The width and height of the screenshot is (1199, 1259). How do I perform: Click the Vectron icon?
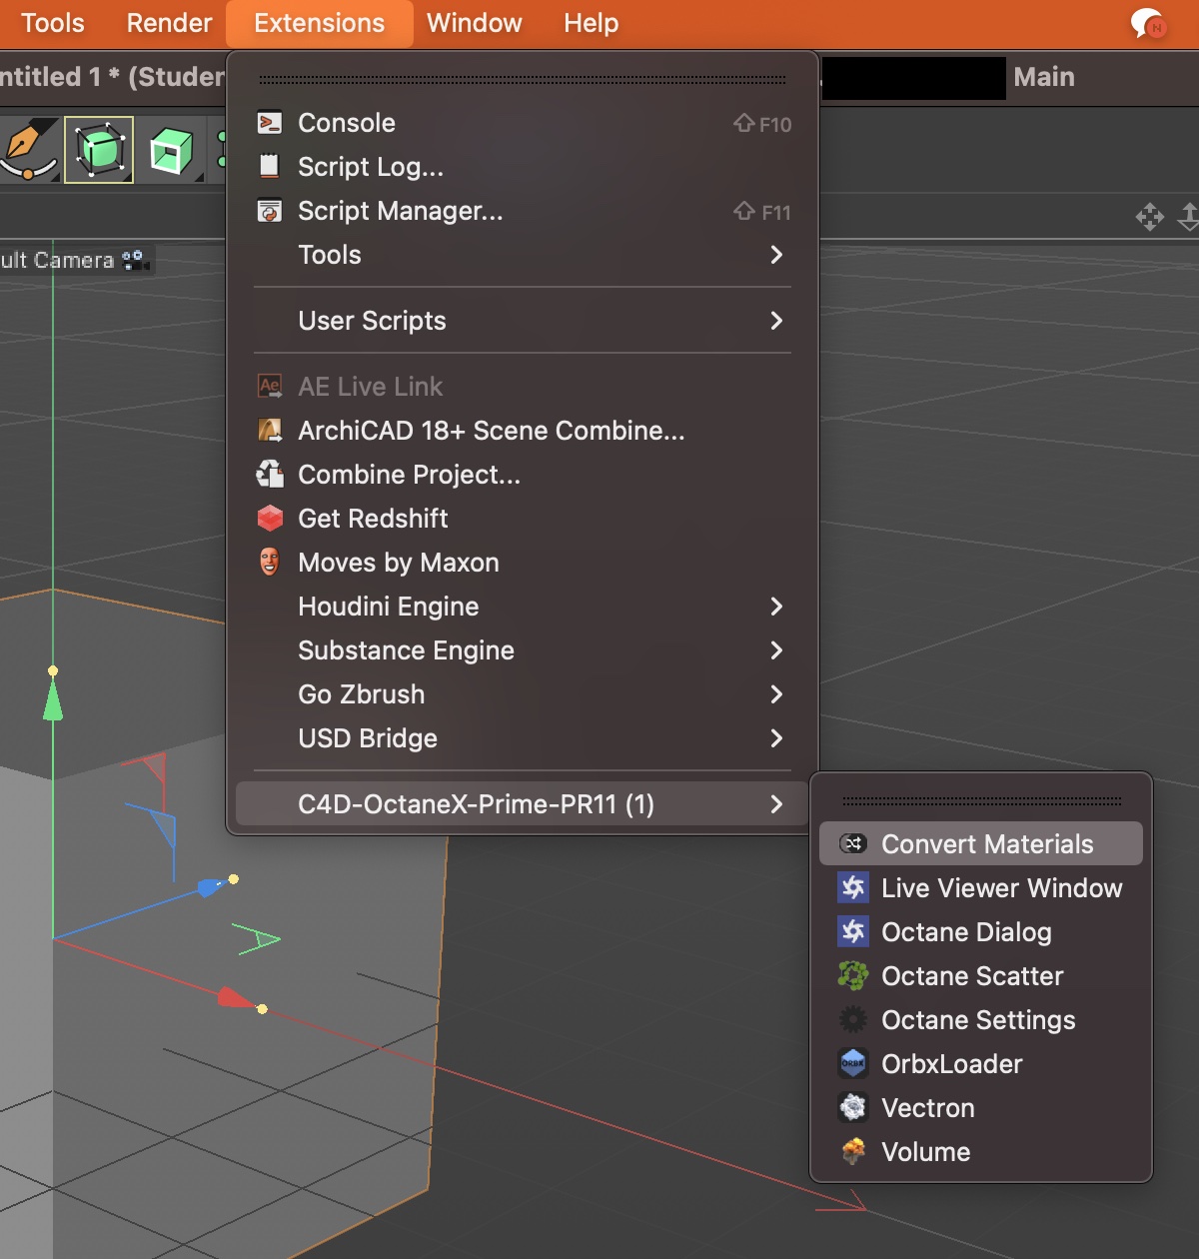853,1107
